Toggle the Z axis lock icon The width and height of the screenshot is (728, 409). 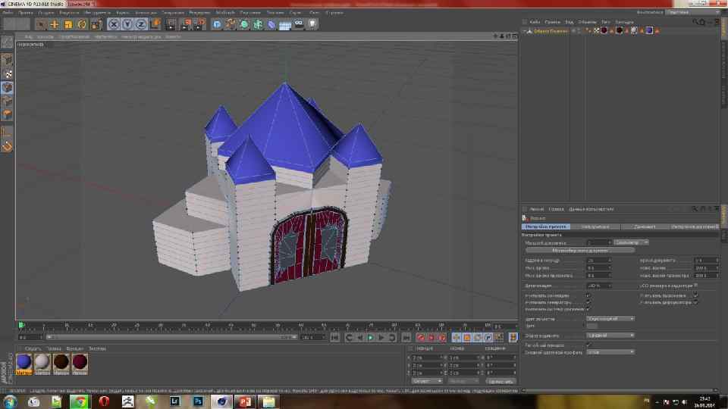(141, 24)
